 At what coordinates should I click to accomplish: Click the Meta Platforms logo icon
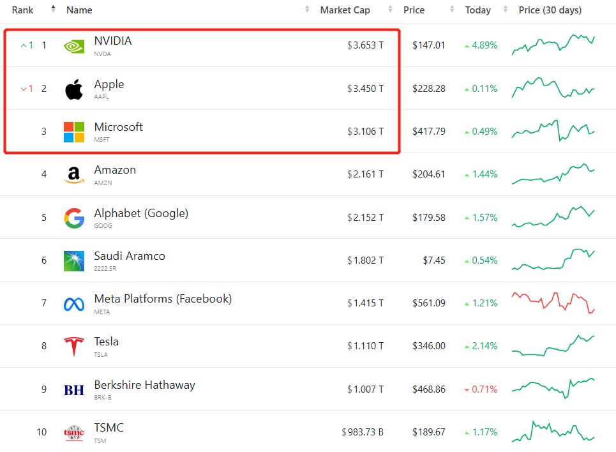tap(74, 304)
